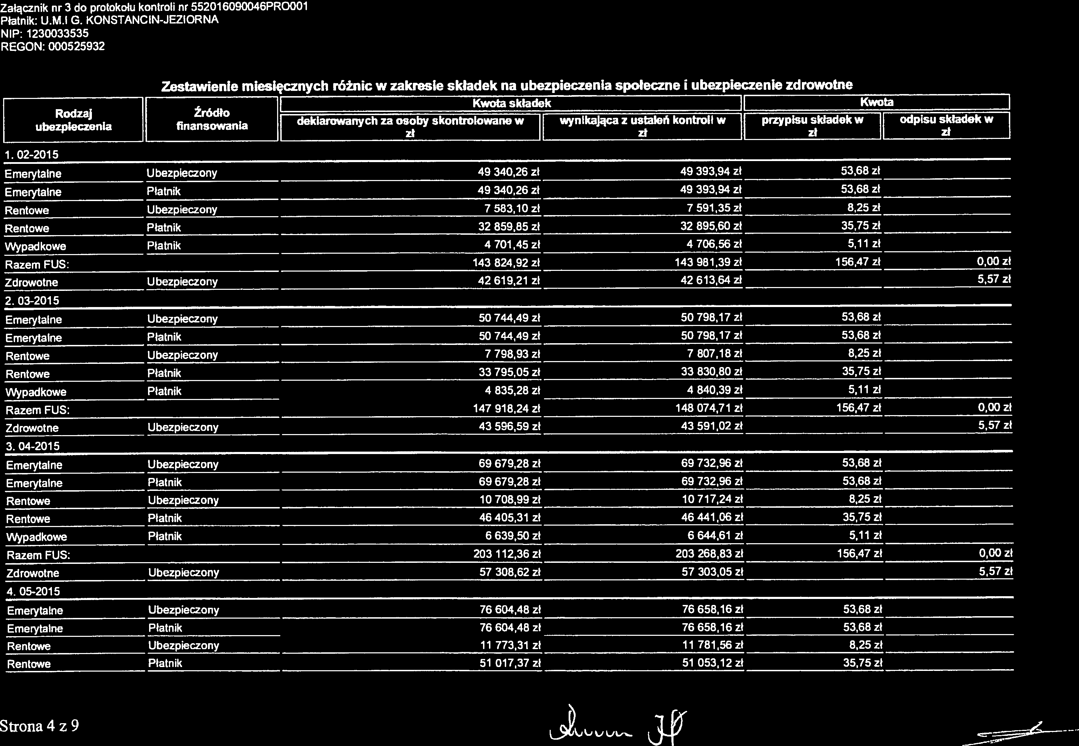Click the section heading 3. 04-2015

click(x=33, y=446)
